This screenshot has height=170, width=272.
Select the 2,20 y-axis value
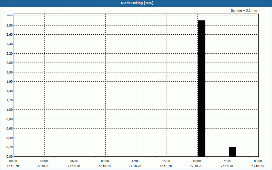10,53
